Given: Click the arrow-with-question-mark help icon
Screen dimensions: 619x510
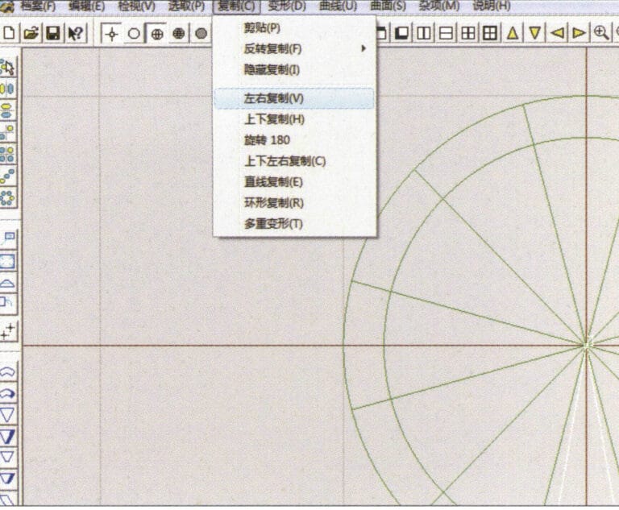Looking at the screenshot, I should point(75,33).
